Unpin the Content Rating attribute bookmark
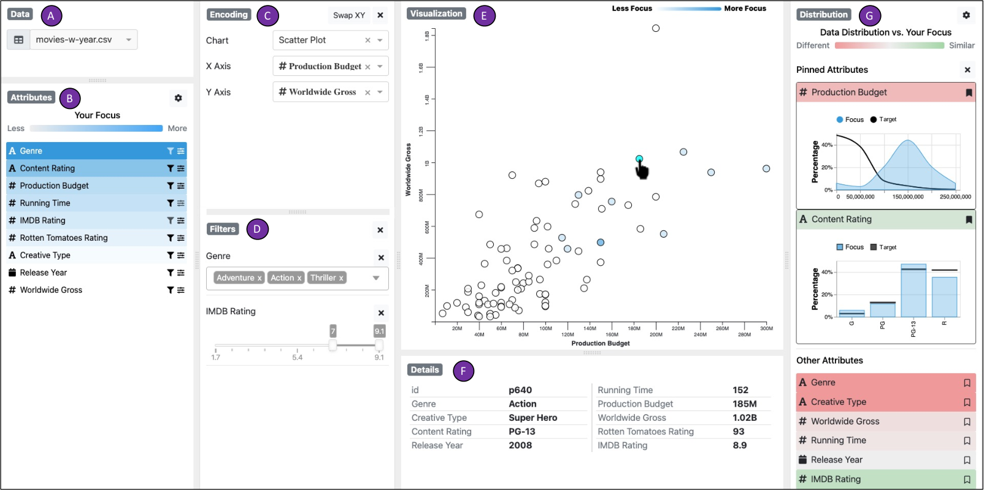 click(x=969, y=219)
